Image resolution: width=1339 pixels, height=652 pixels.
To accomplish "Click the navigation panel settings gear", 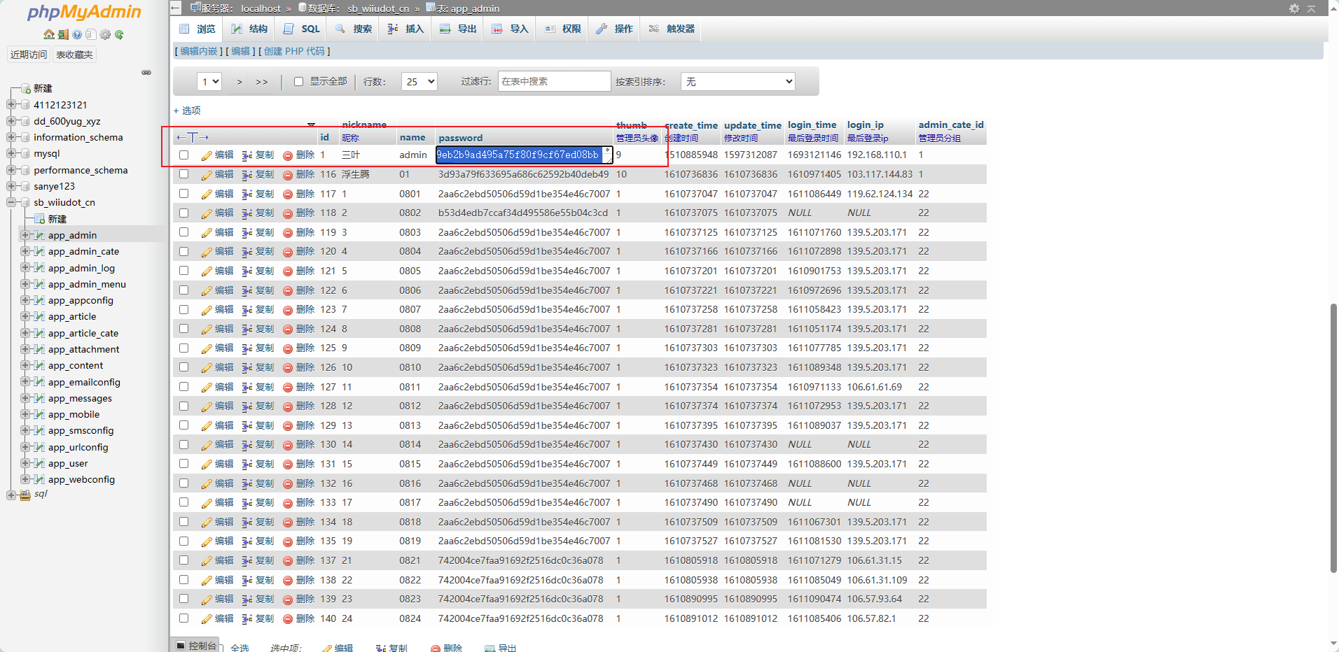I will click(x=105, y=34).
